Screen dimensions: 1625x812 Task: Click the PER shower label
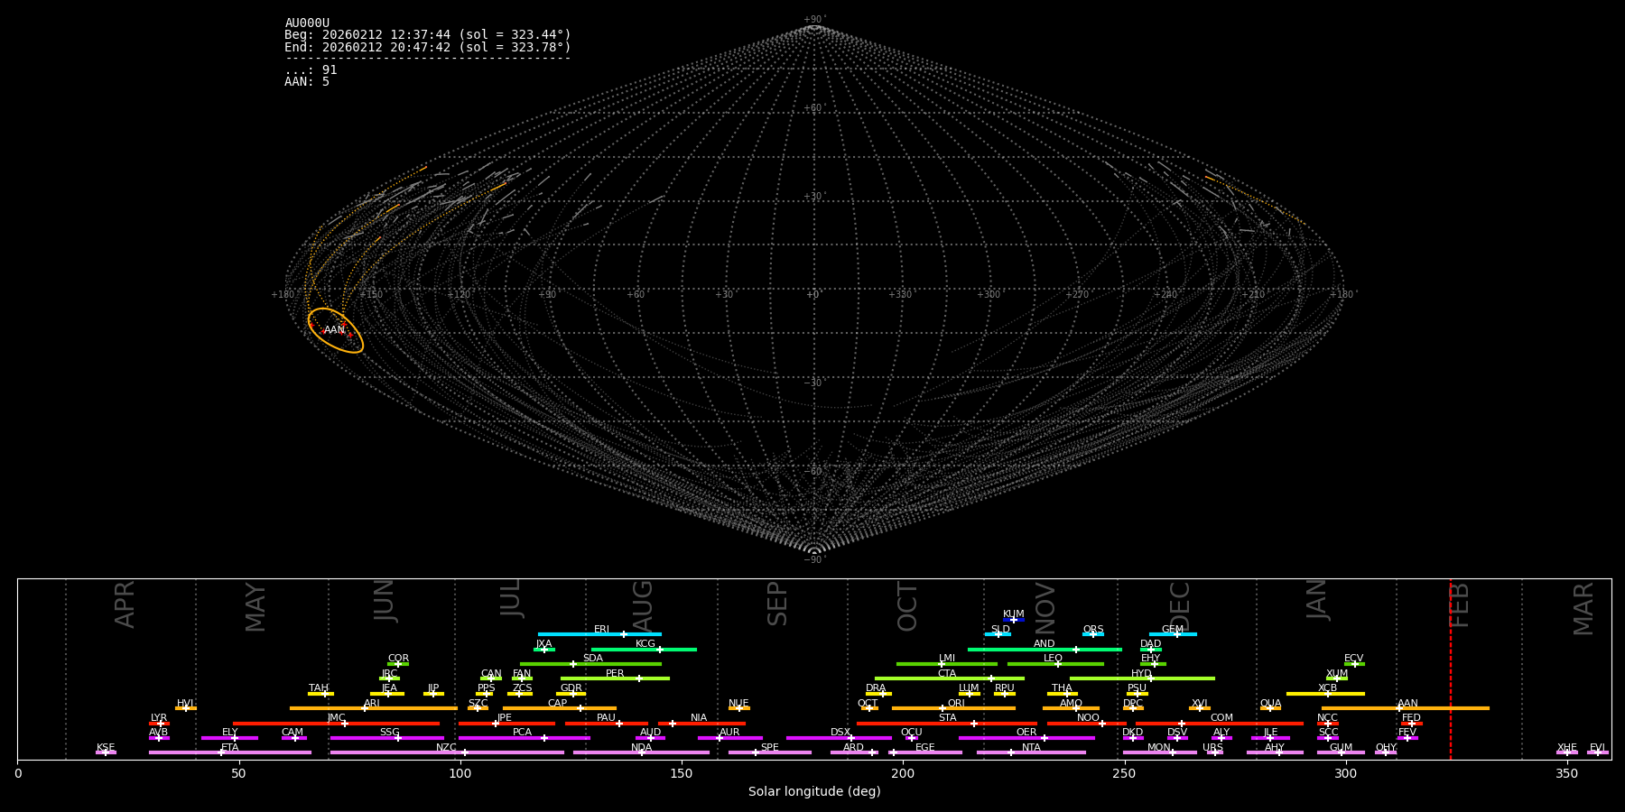615,674
